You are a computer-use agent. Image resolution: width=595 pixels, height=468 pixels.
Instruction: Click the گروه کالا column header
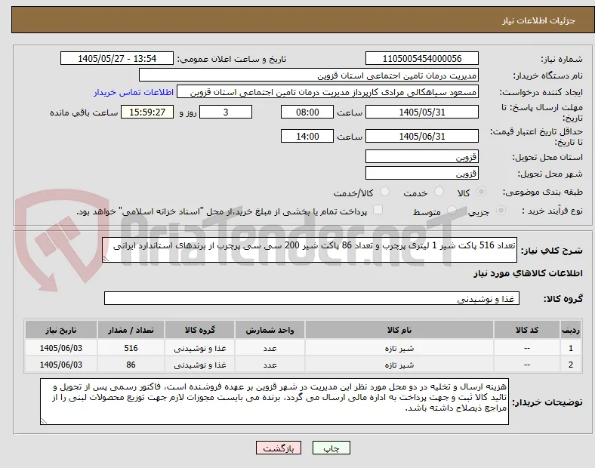(200, 330)
